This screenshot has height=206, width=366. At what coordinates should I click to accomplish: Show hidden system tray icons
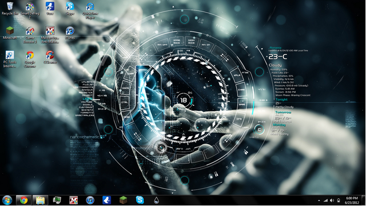(x=319, y=200)
